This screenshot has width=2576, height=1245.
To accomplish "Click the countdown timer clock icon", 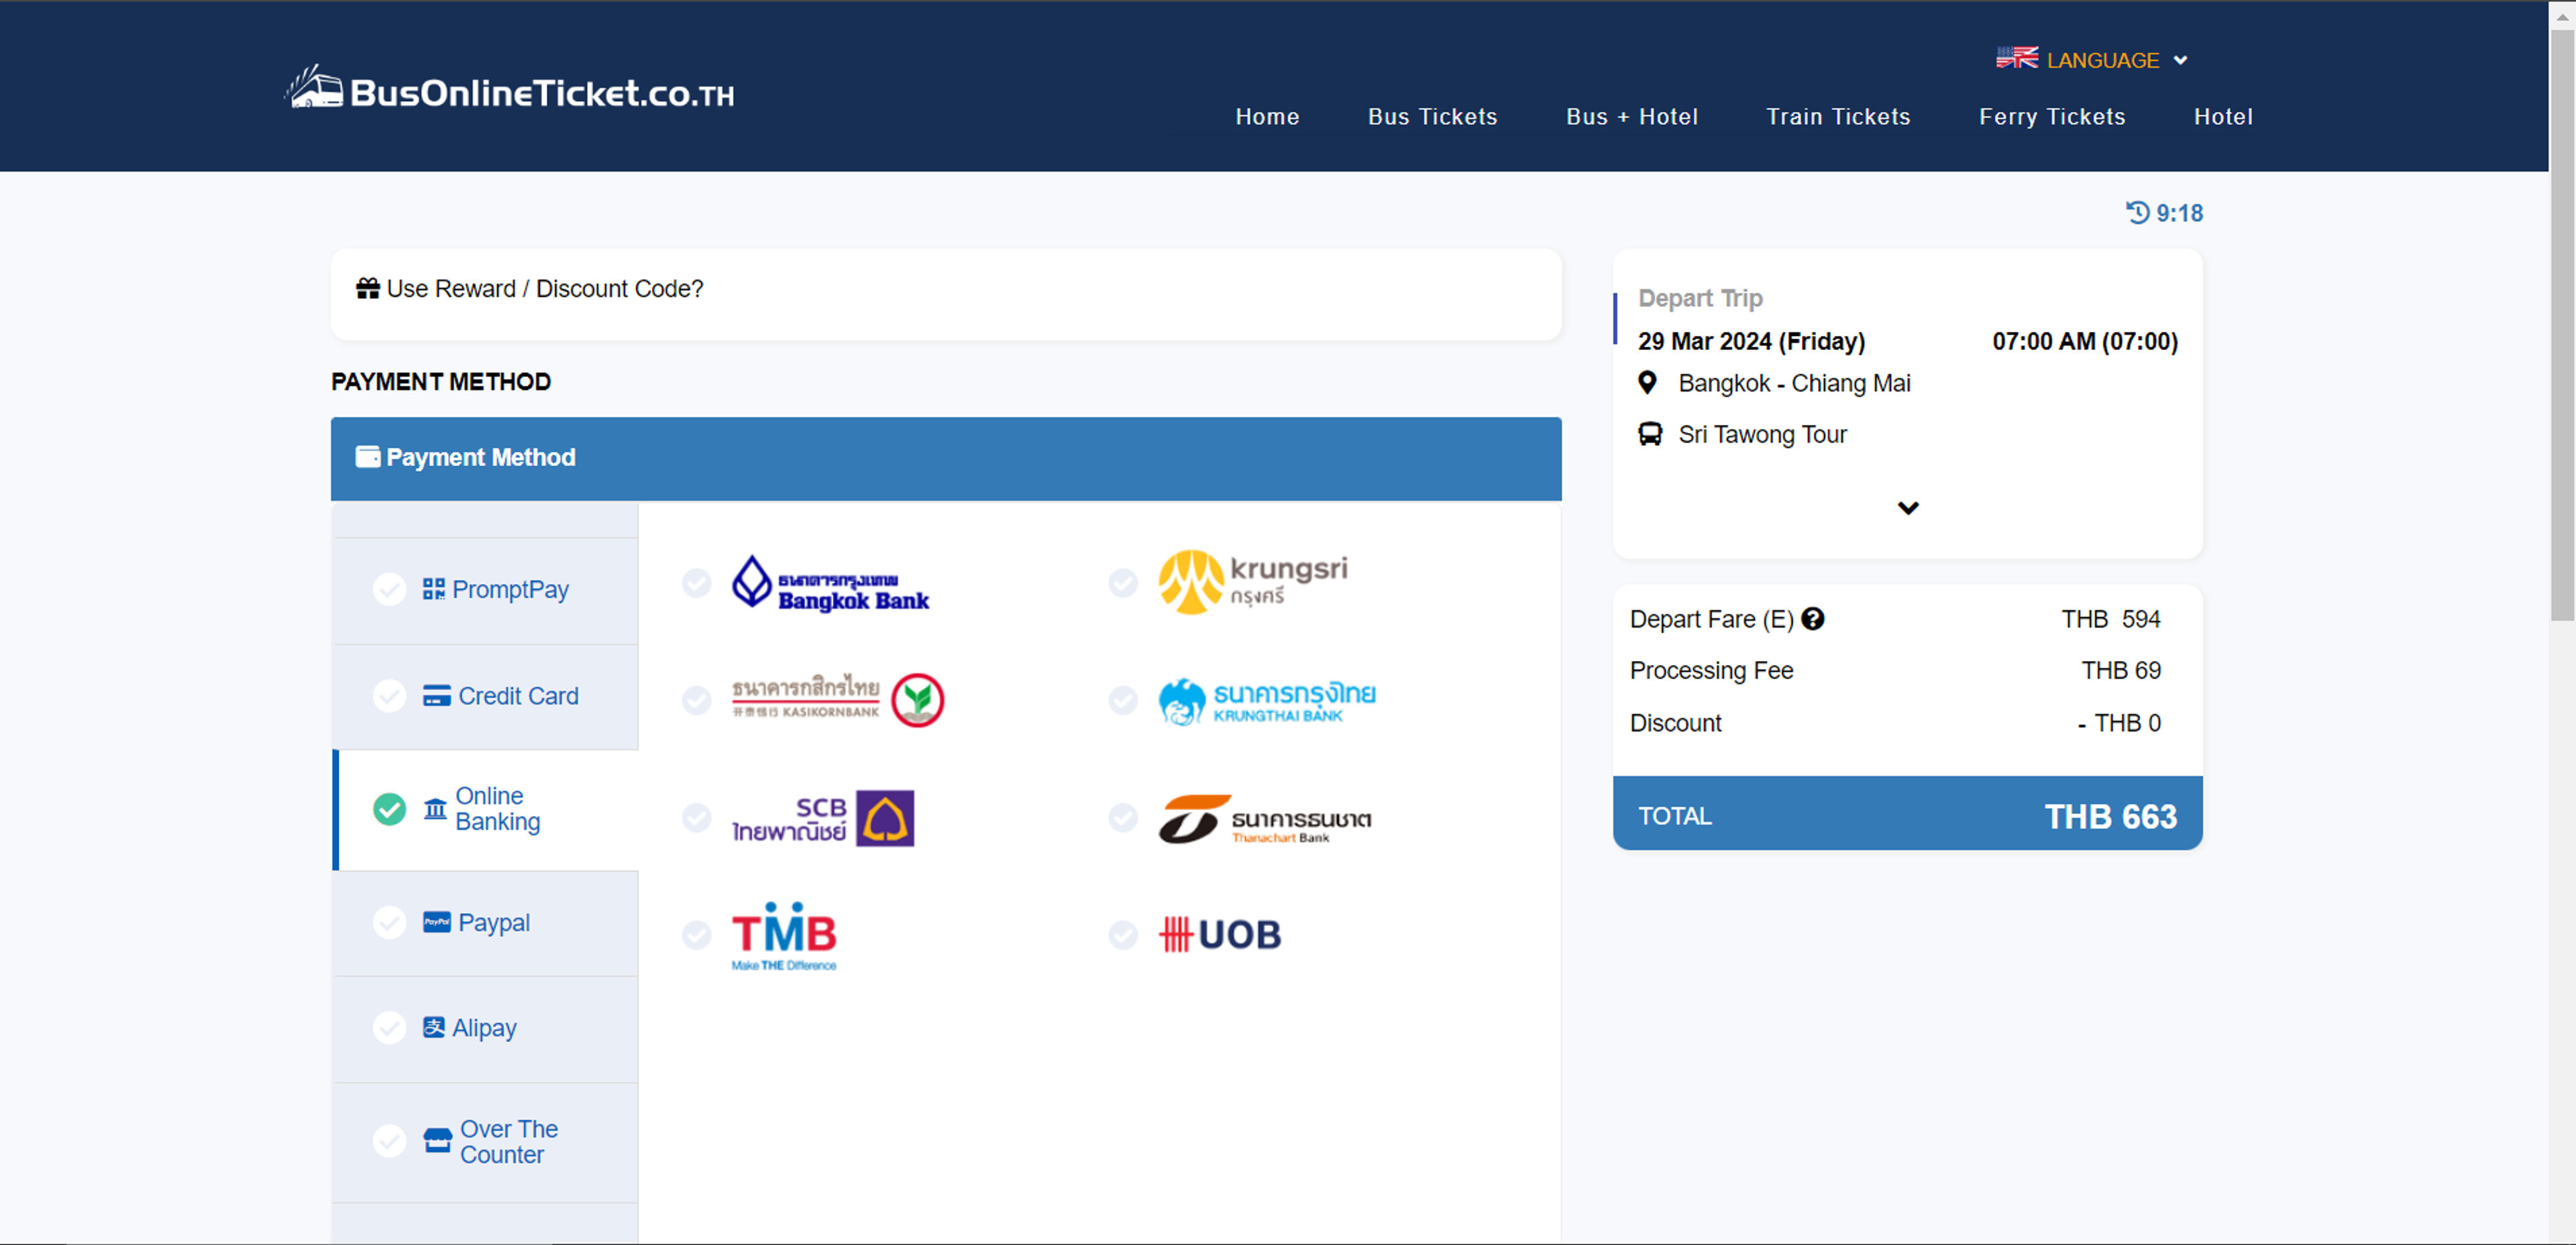I will point(2138,213).
